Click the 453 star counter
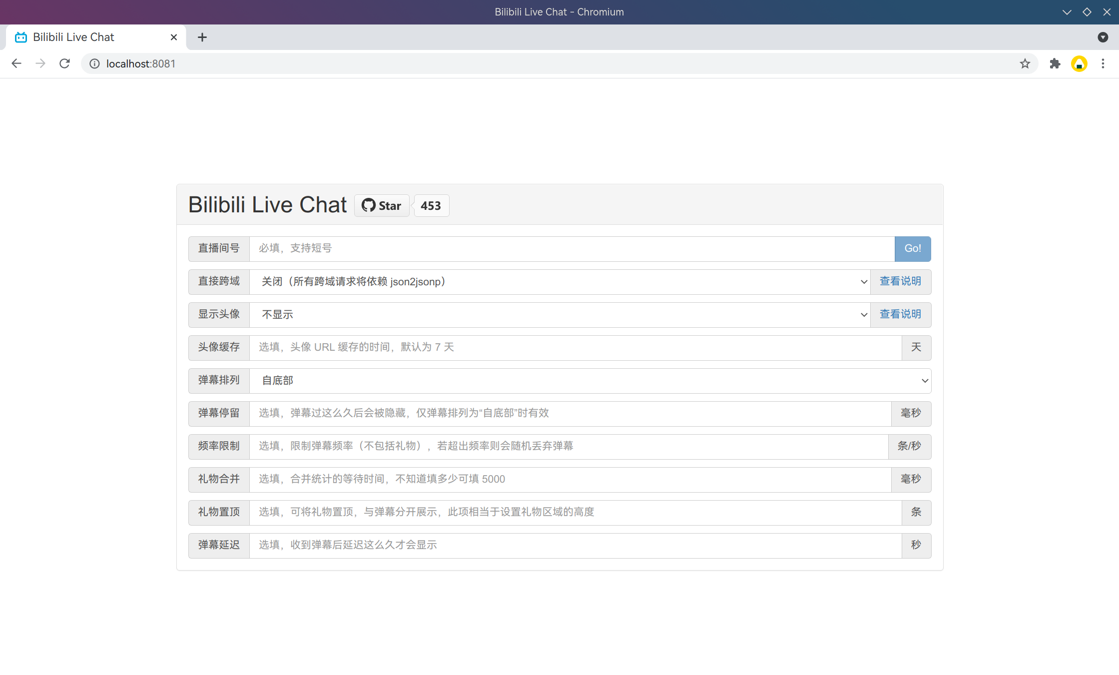The width and height of the screenshot is (1119, 675). [431, 205]
